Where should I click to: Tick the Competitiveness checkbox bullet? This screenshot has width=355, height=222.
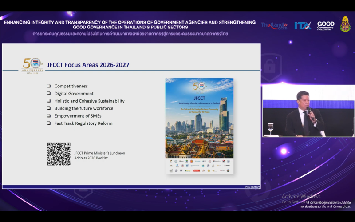coord(49,86)
